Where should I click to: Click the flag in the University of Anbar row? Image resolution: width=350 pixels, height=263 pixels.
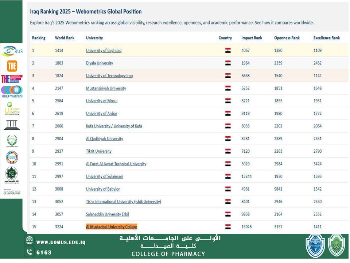coord(227,113)
